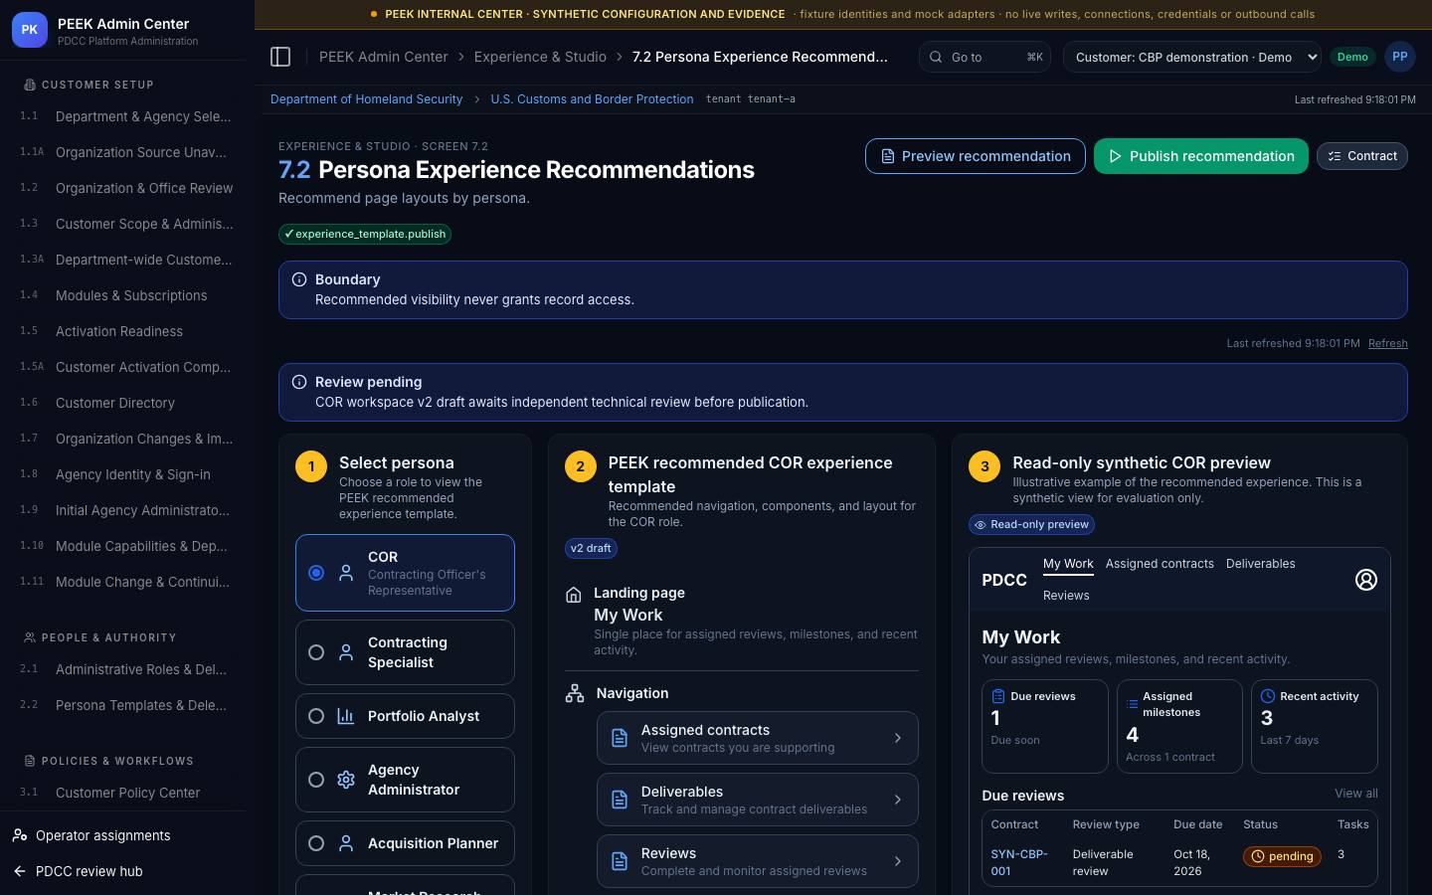Expand the Reviews navigation chevron
1432x895 pixels.
(x=897, y=861)
